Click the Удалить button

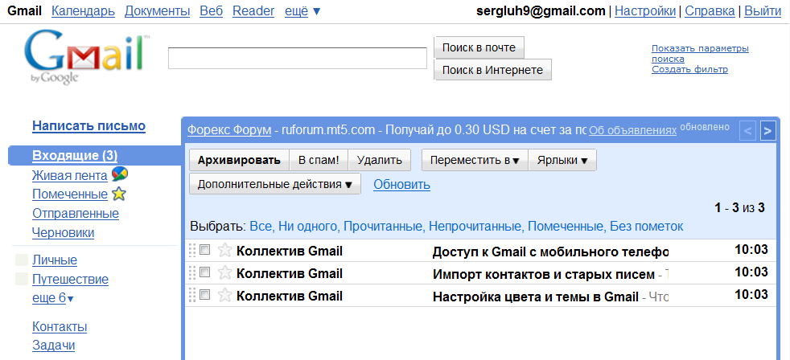point(380,160)
